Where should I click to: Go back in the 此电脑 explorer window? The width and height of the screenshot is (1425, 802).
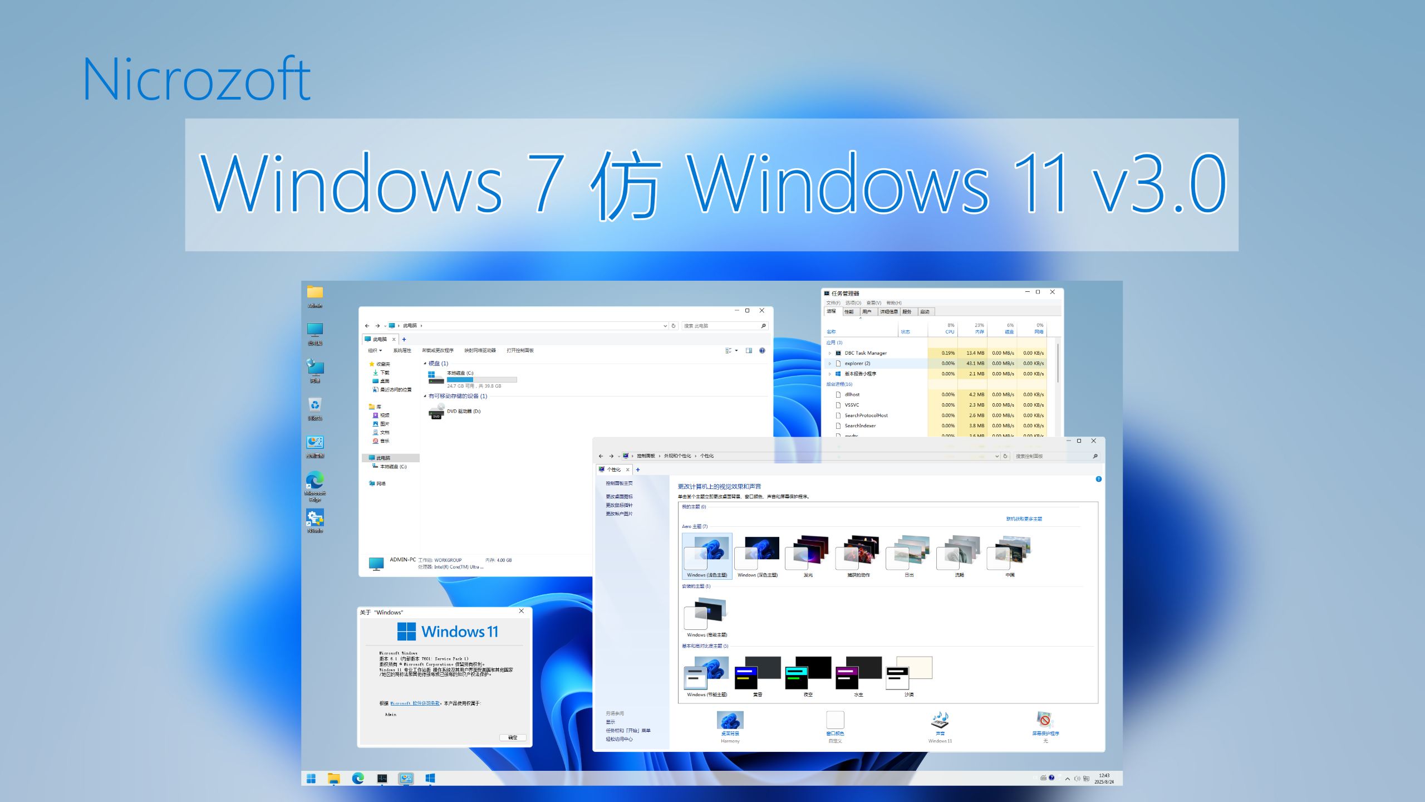(367, 326)
